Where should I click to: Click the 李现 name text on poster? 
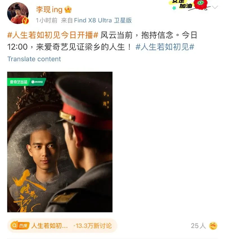(105, 98)
